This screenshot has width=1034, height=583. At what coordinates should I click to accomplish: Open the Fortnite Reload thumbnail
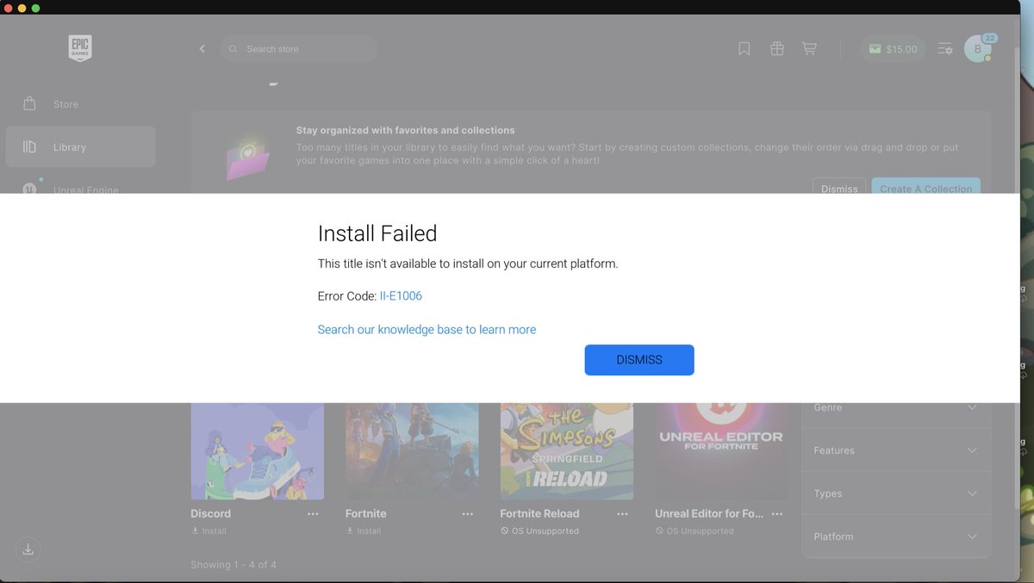pyautogui.click(x=567, y=450)
